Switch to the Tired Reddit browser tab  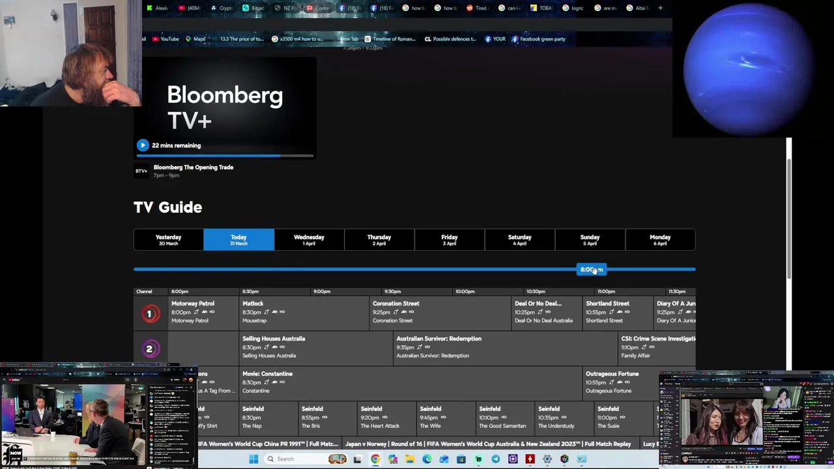tap(477, 8)
